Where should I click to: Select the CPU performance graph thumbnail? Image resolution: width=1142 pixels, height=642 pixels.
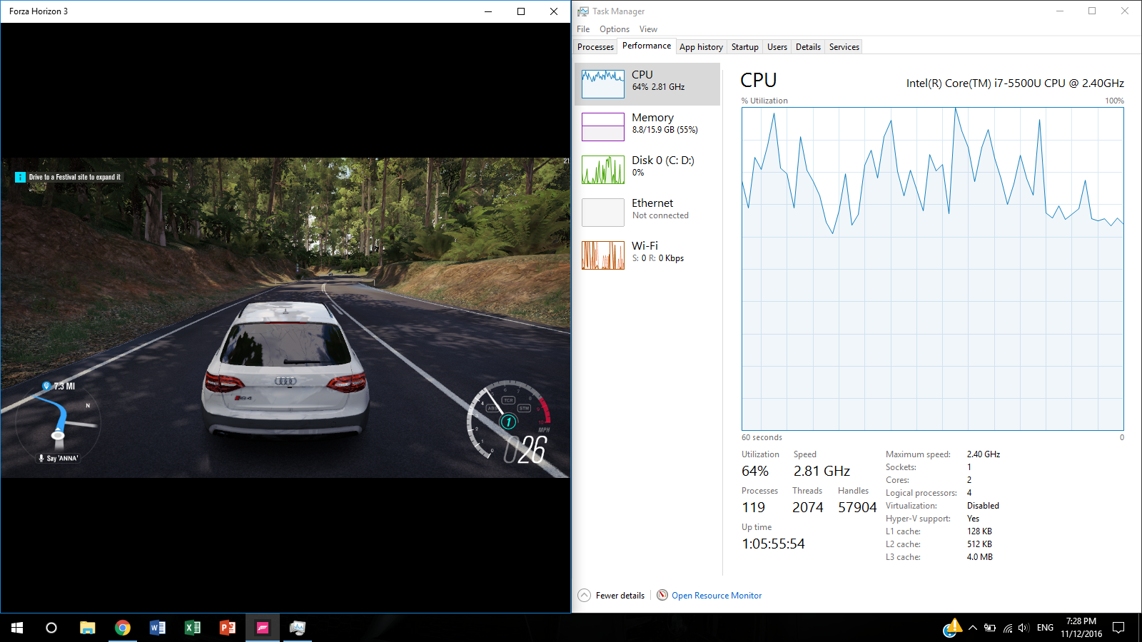click(603, 84)
